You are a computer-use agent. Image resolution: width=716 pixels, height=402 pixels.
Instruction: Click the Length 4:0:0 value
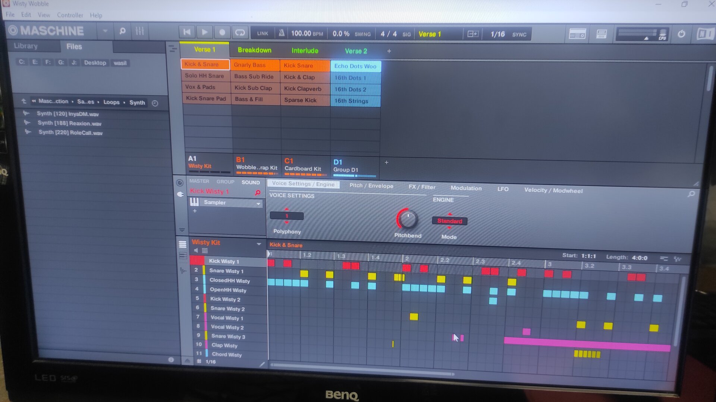[640, 258]
